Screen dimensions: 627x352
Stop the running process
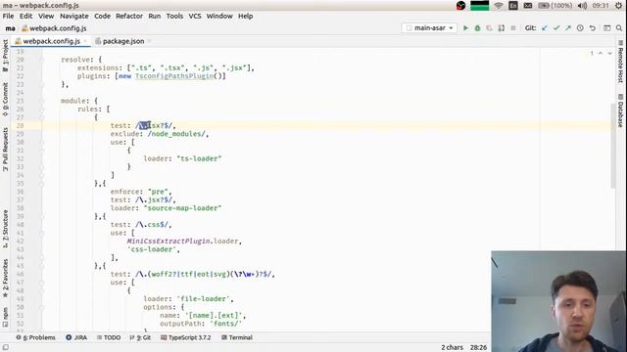(x=513, y=28)
